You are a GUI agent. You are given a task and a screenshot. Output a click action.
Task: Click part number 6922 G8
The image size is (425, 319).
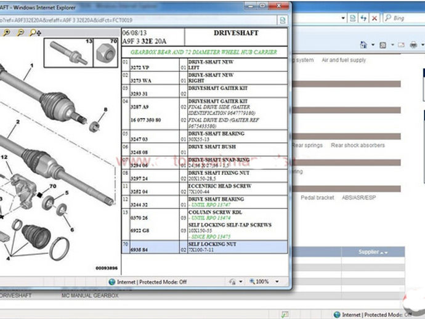[x=140, y=231]
